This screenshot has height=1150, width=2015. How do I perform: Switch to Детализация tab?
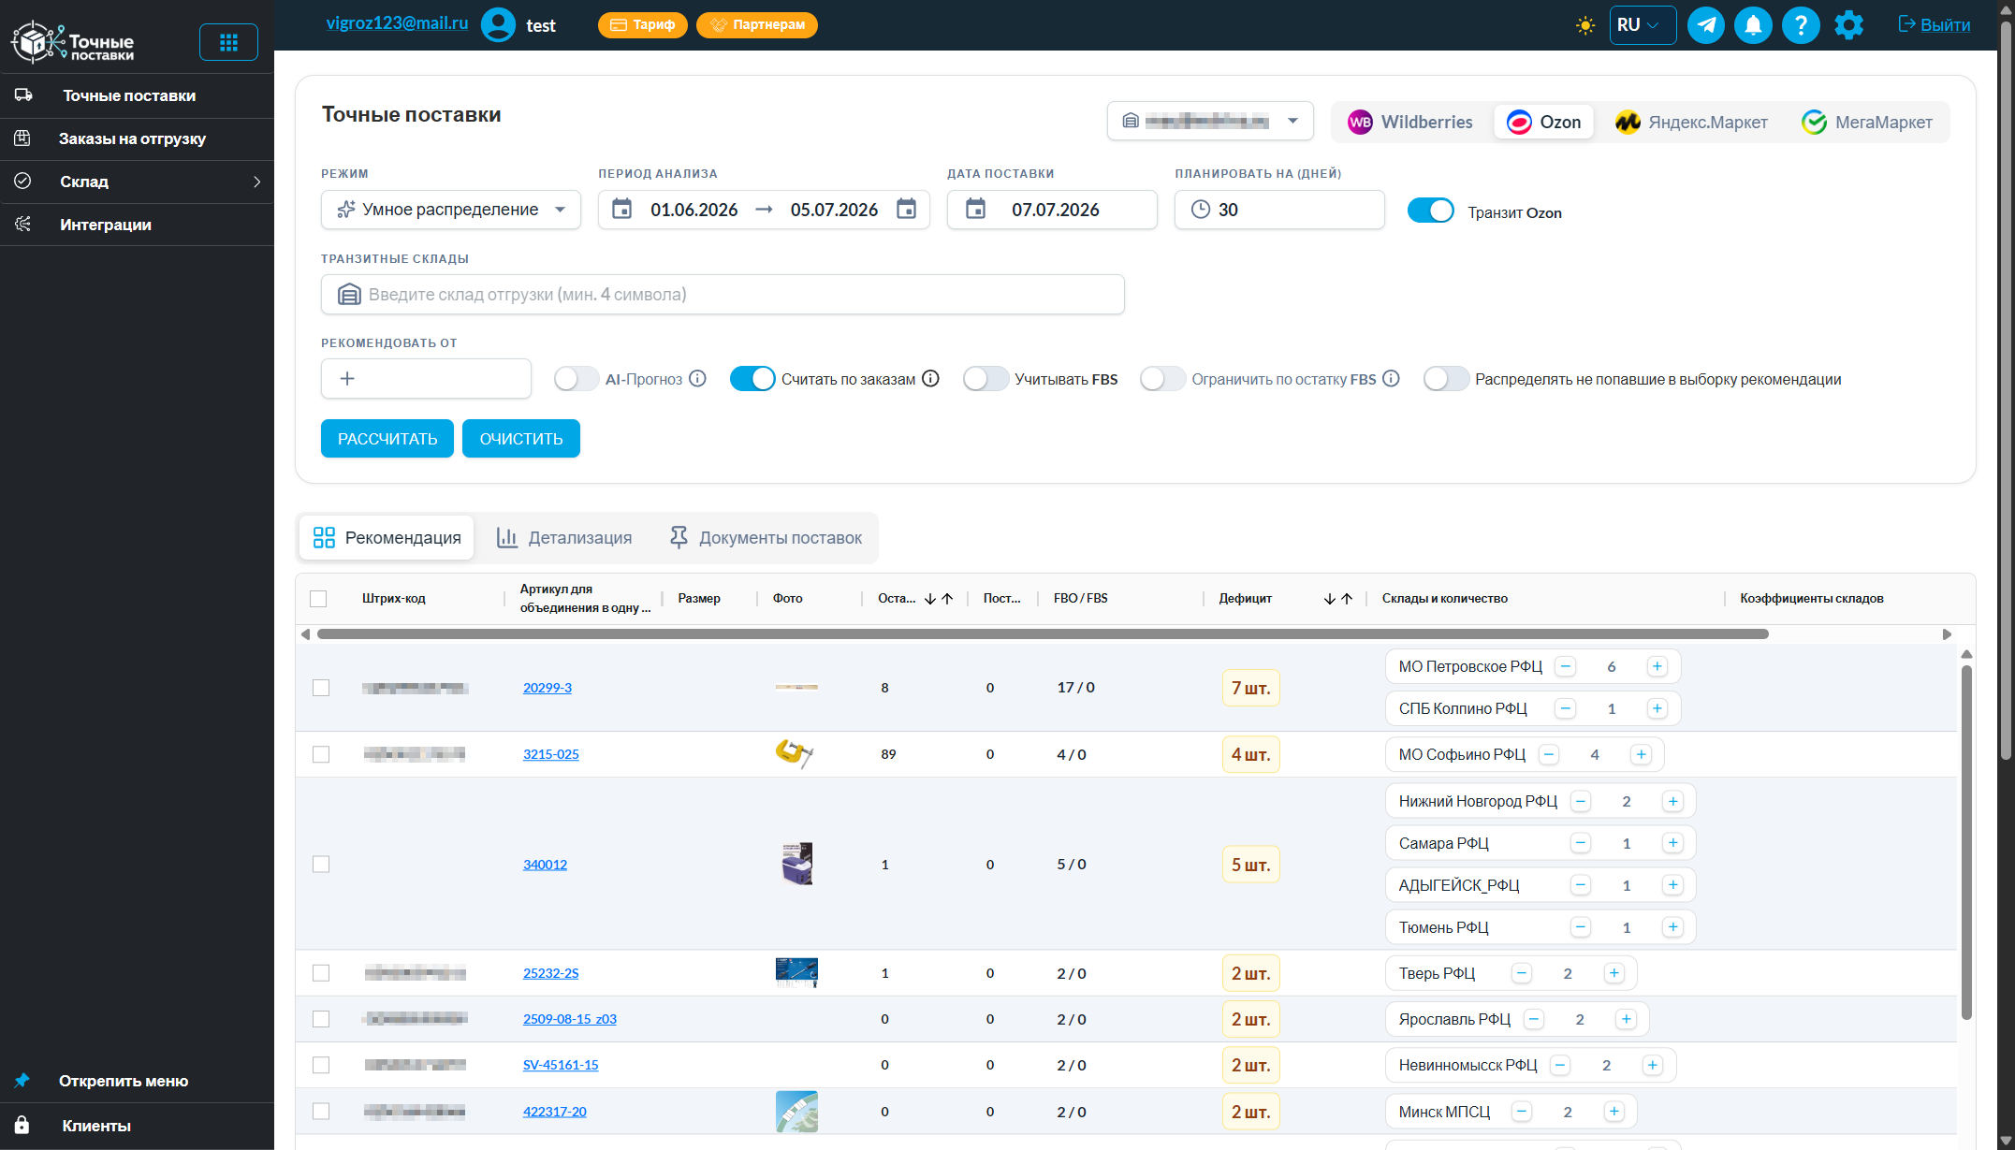click(x=564, y=538)
